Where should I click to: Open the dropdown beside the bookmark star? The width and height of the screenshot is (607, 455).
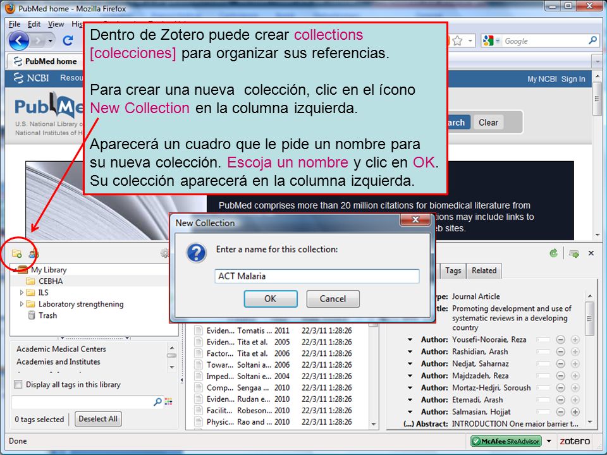[x=470, y=40]
